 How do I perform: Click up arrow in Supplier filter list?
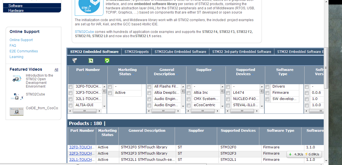tap(222, 86)
